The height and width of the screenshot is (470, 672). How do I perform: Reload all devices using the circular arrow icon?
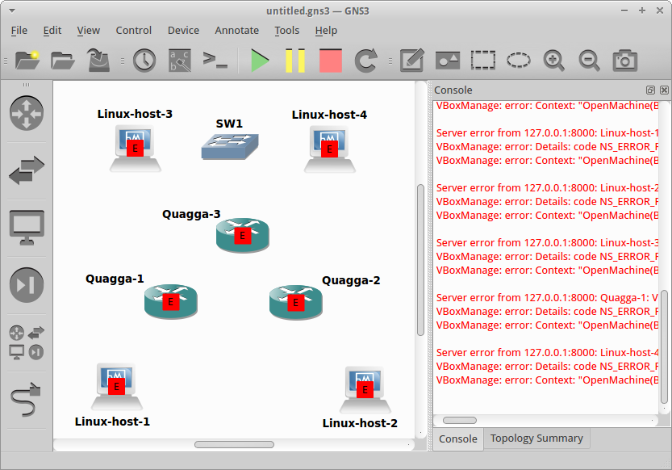pos(365,60)
